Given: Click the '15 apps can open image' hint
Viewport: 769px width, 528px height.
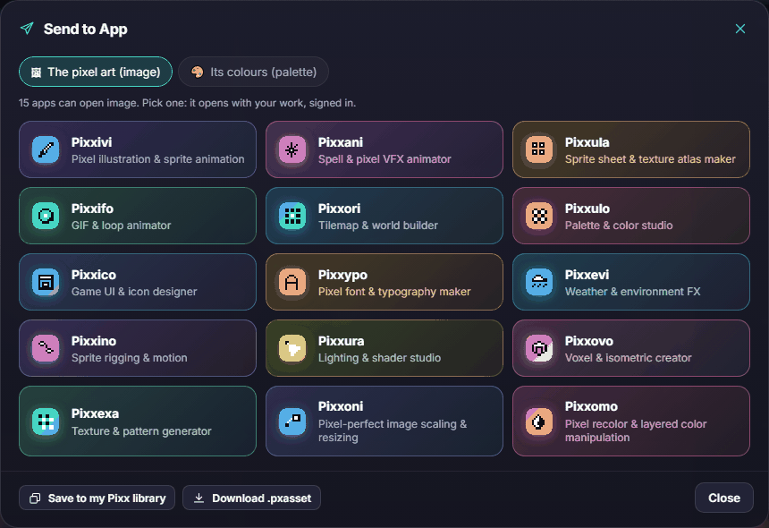Looking at the screenshot, I should pos(188,103).
